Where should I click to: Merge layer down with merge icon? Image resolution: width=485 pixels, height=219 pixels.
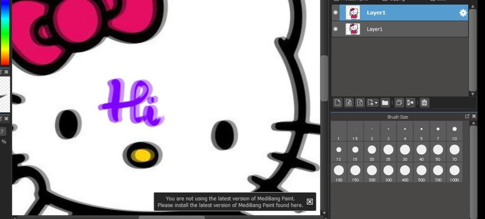tap(410, 103)
